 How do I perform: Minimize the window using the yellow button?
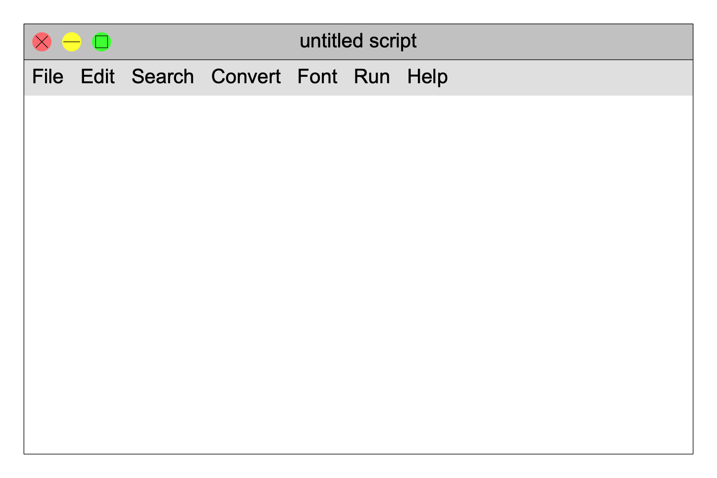72,42
